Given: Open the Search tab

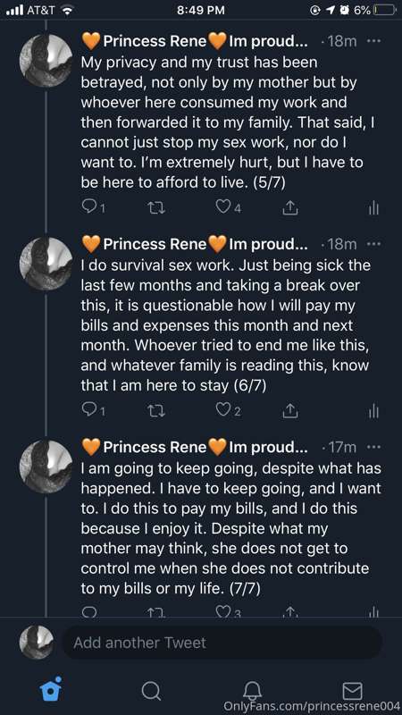Looking at the screenshot, I should click(151, 690).
